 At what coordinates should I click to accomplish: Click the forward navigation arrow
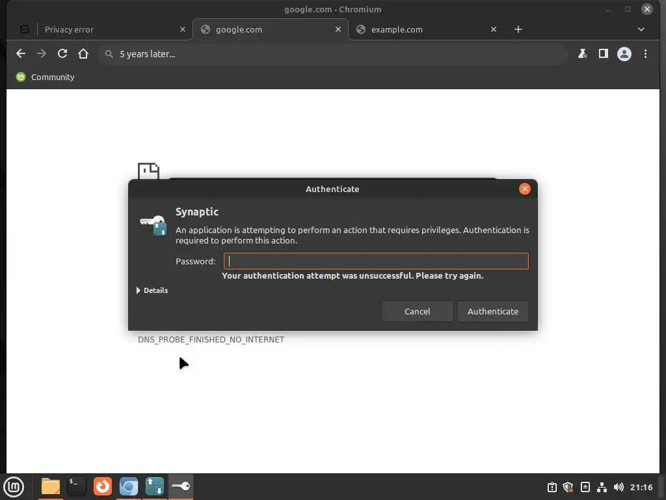click(x=41, y=53)
